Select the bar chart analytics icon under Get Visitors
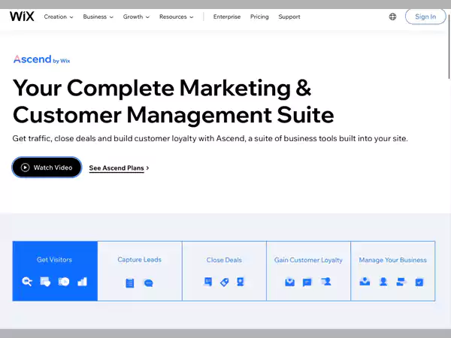 coord(82,282)
